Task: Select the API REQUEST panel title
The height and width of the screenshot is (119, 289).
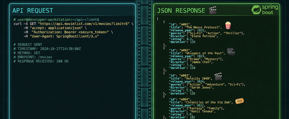Action: (33, 10)
